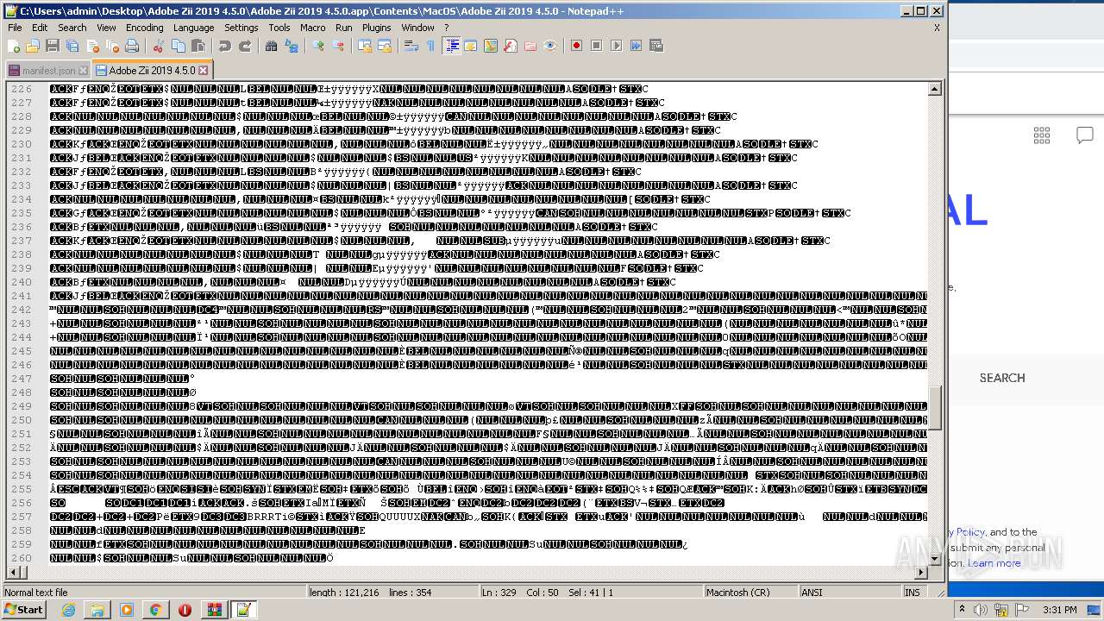This screenshot has width=1104, height=621.
Task: Open Folder as Workspace panel
Action: point(530,46)
